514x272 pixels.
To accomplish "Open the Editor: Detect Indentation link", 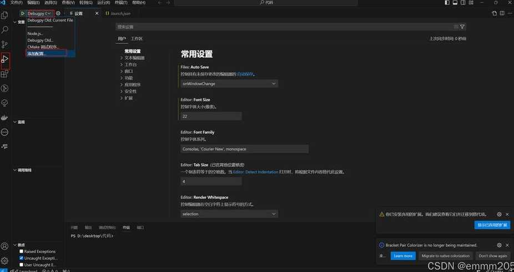I will (255, 172).
